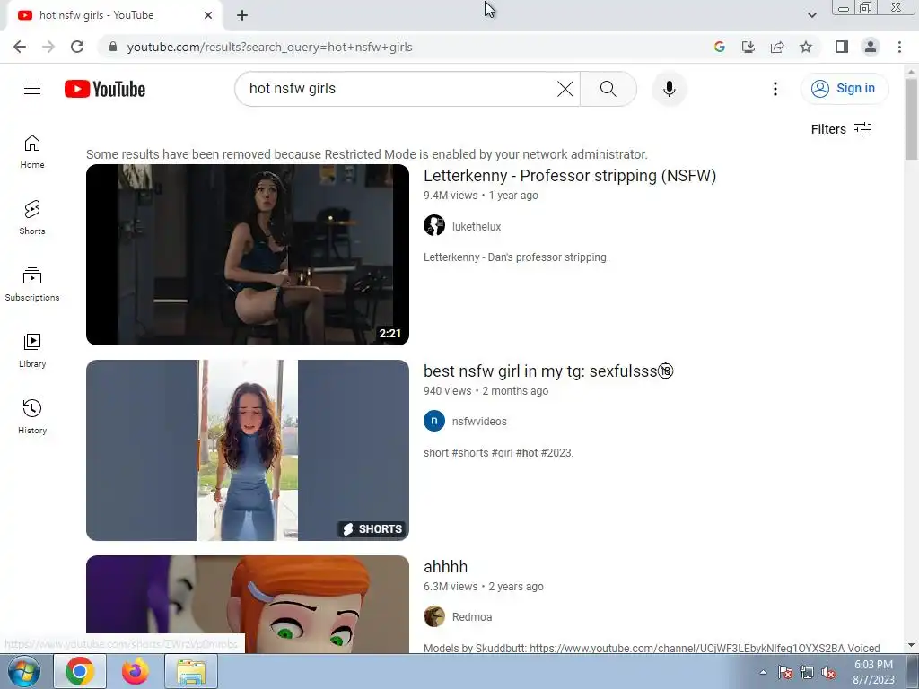Visit the Redmoa channel name link

[x=472, y=617]
